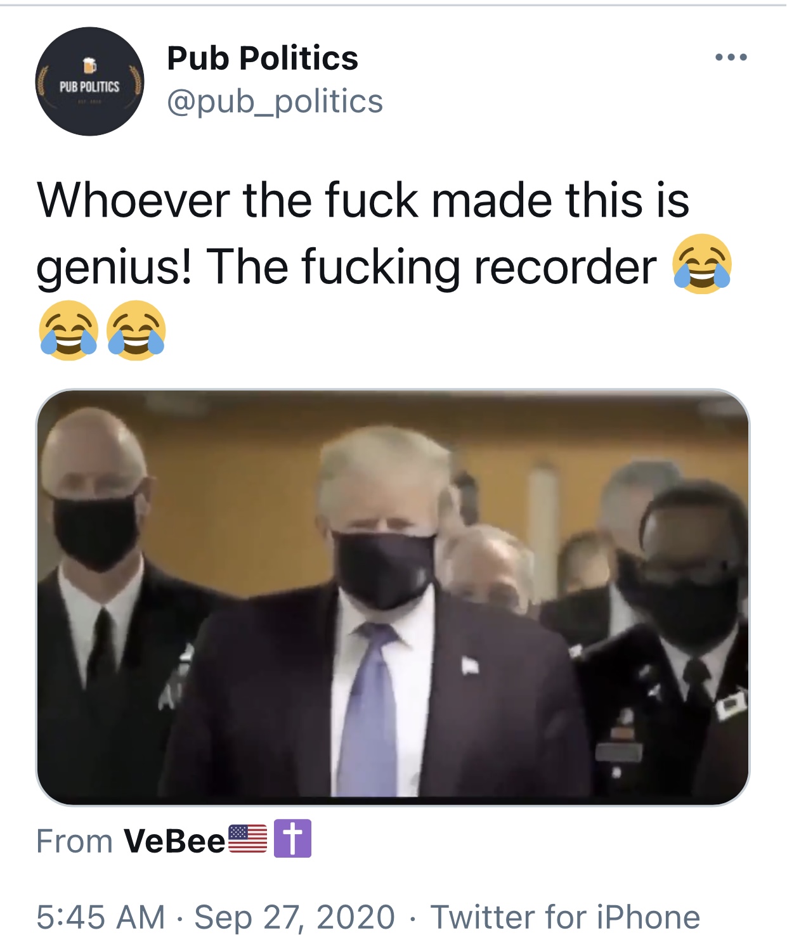
Task: Click the word "recorder" in the tweet
Action: pos(566,267)
